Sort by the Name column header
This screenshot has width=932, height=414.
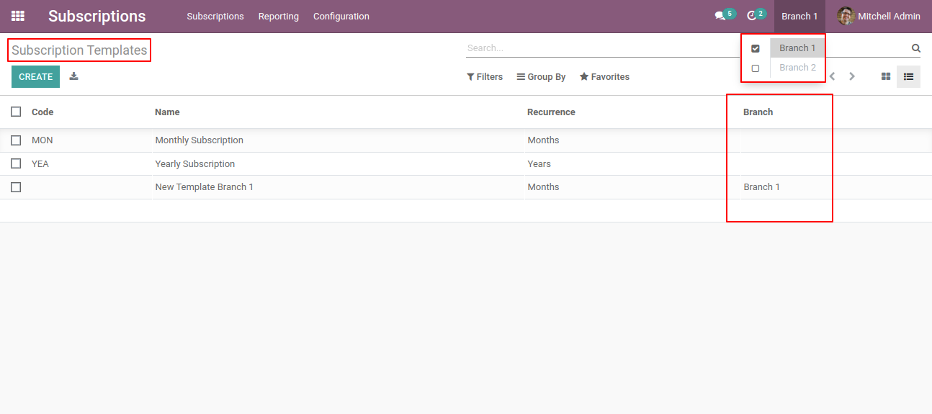[x=167, y=112]
